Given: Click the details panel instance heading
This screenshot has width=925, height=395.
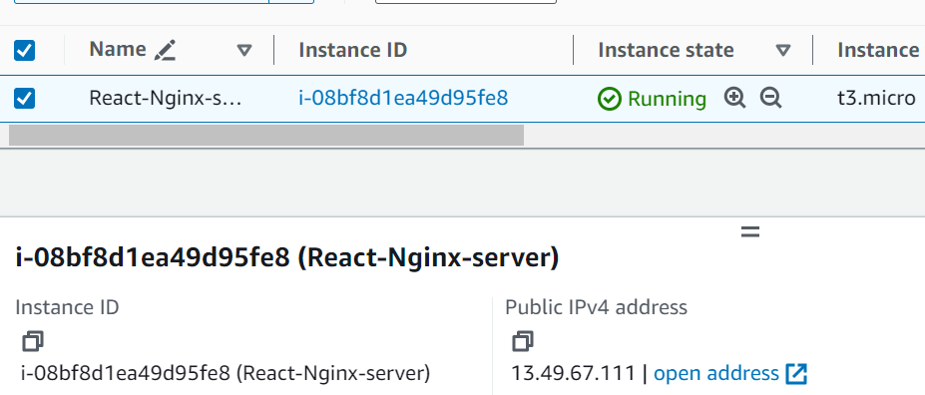Looking at the screenshot, I should 286,257.
